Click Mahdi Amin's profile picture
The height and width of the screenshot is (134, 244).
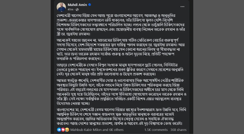pyautogui.click(x=60, y=7)
